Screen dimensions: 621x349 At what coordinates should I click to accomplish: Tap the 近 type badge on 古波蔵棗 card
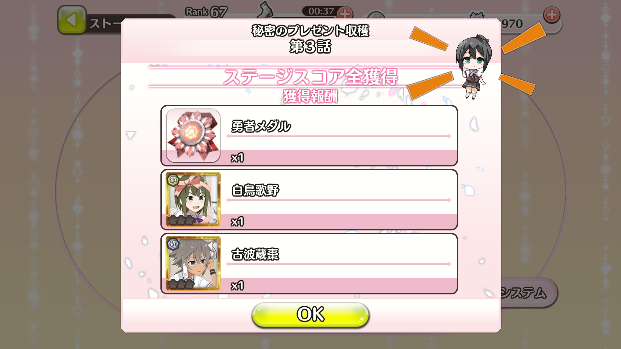173,244
